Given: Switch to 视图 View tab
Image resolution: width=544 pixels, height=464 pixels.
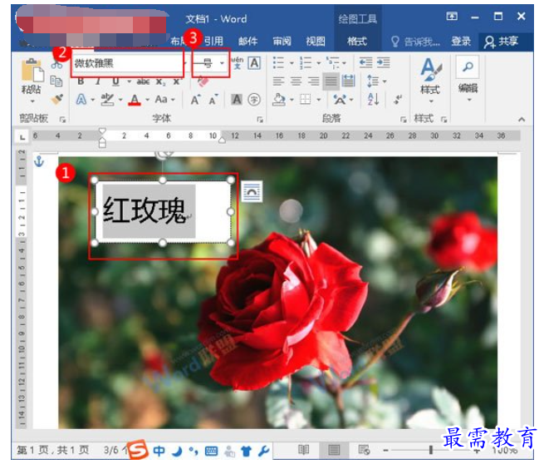Looking at the screenshot, I should pos(316,42).
